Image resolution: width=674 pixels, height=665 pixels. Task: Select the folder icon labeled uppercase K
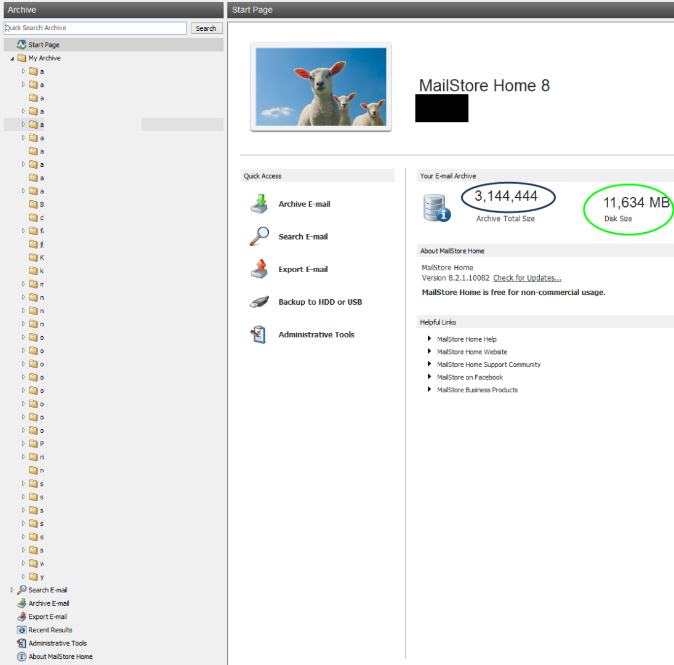point(33,257)
